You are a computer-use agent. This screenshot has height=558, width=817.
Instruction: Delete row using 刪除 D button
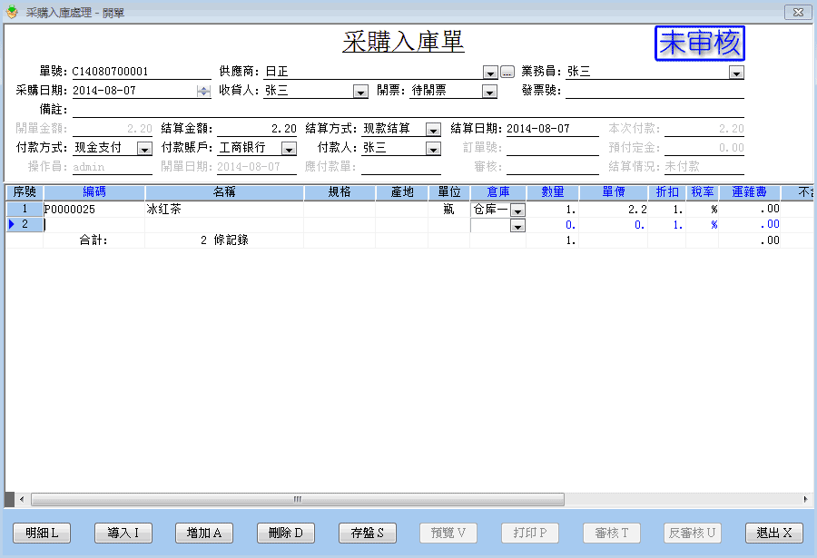click(286, 533)
